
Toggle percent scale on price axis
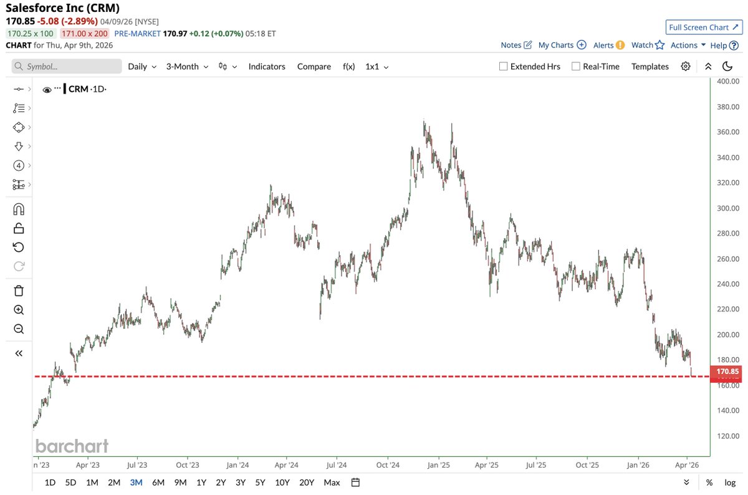pos(709,482)
